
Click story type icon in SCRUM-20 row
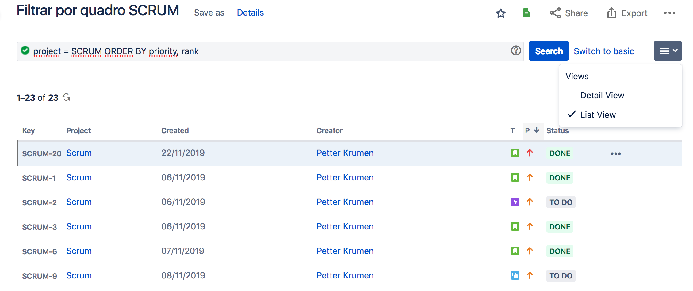(515, 153)
